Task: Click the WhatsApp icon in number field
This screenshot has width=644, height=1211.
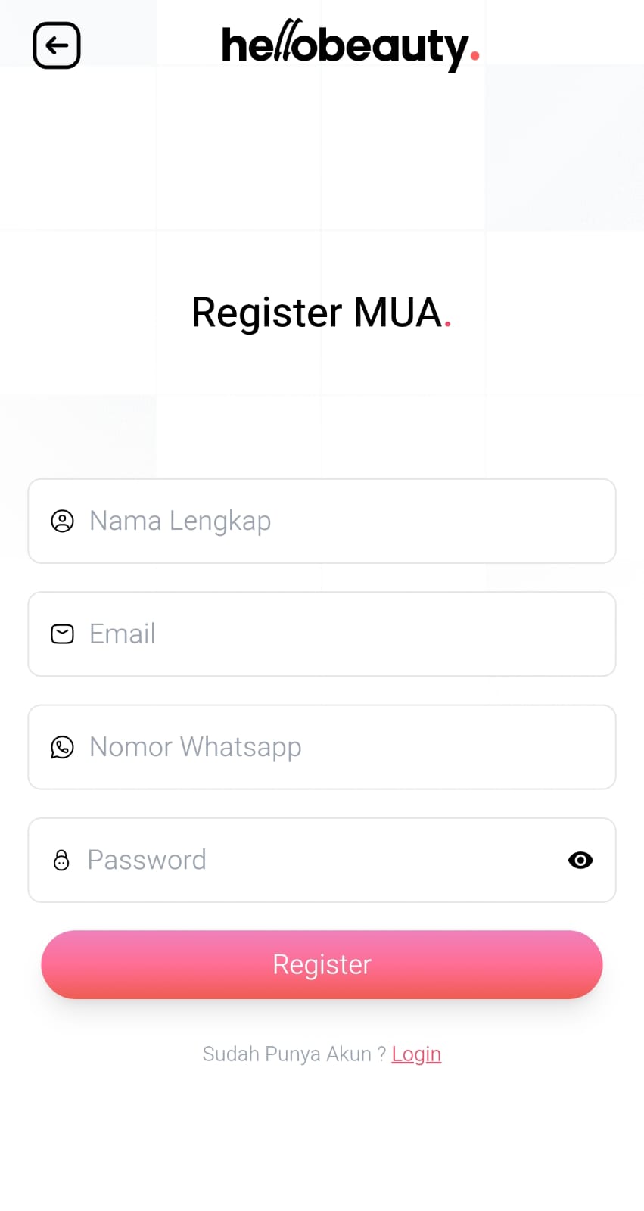Action: 62,747
